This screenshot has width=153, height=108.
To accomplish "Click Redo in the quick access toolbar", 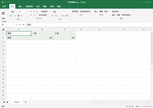I will click(x=9, y=2).
